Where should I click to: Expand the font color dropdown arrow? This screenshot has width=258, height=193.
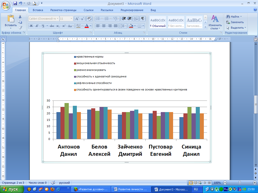pyautogui.click(x=90, y=26)
